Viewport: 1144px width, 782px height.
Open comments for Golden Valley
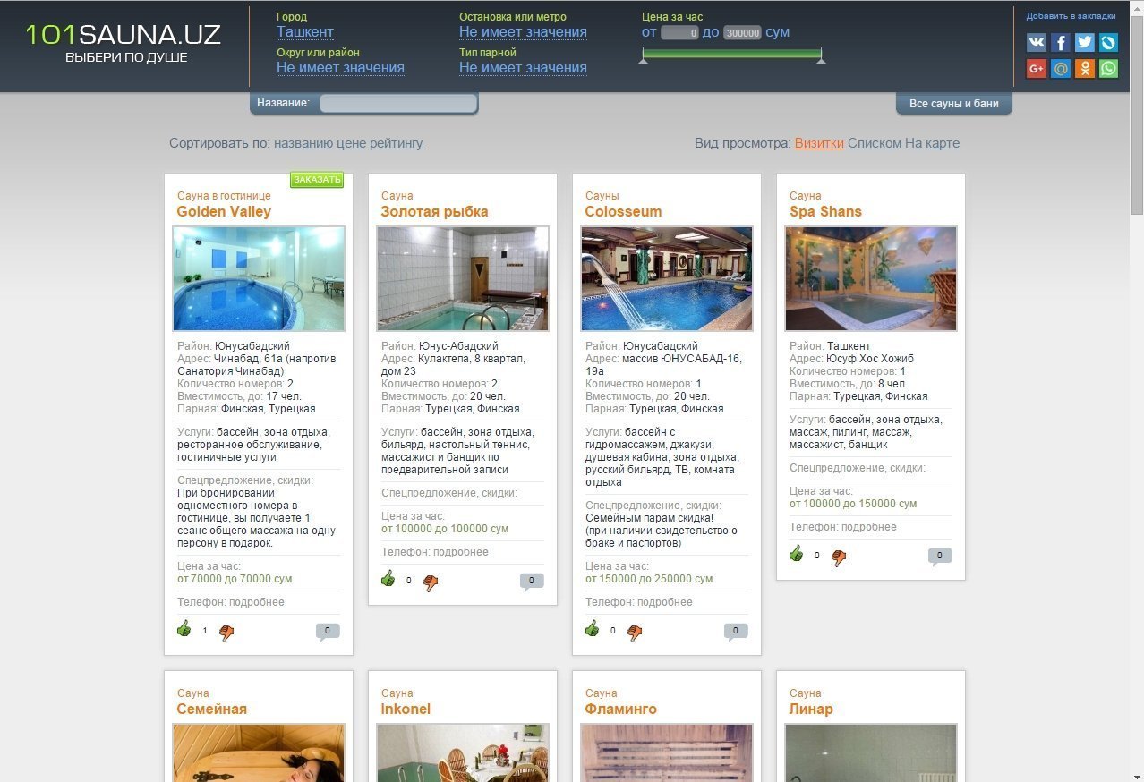pyautogui.click(x=328, y=632)
